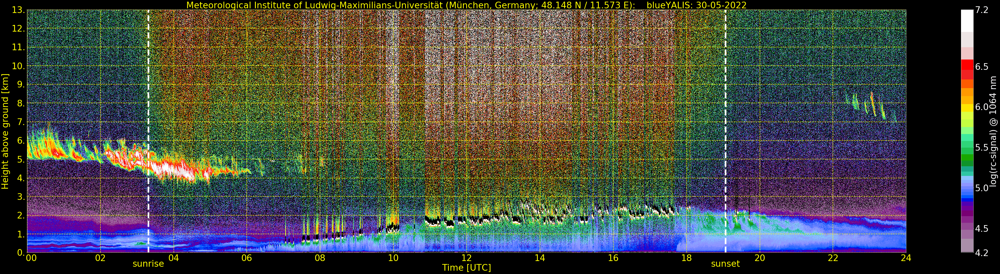Click the time axis tick label '08'

[x=320, y=258]
